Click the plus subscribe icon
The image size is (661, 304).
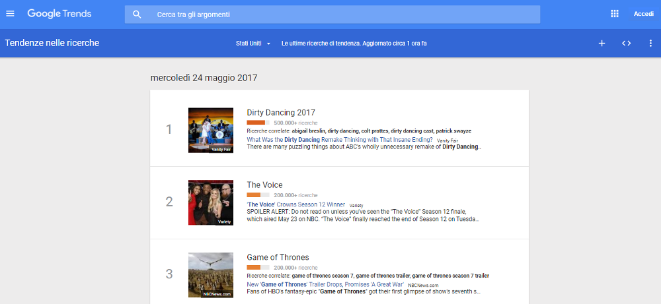pyautogui.click(x=602, y=43)
